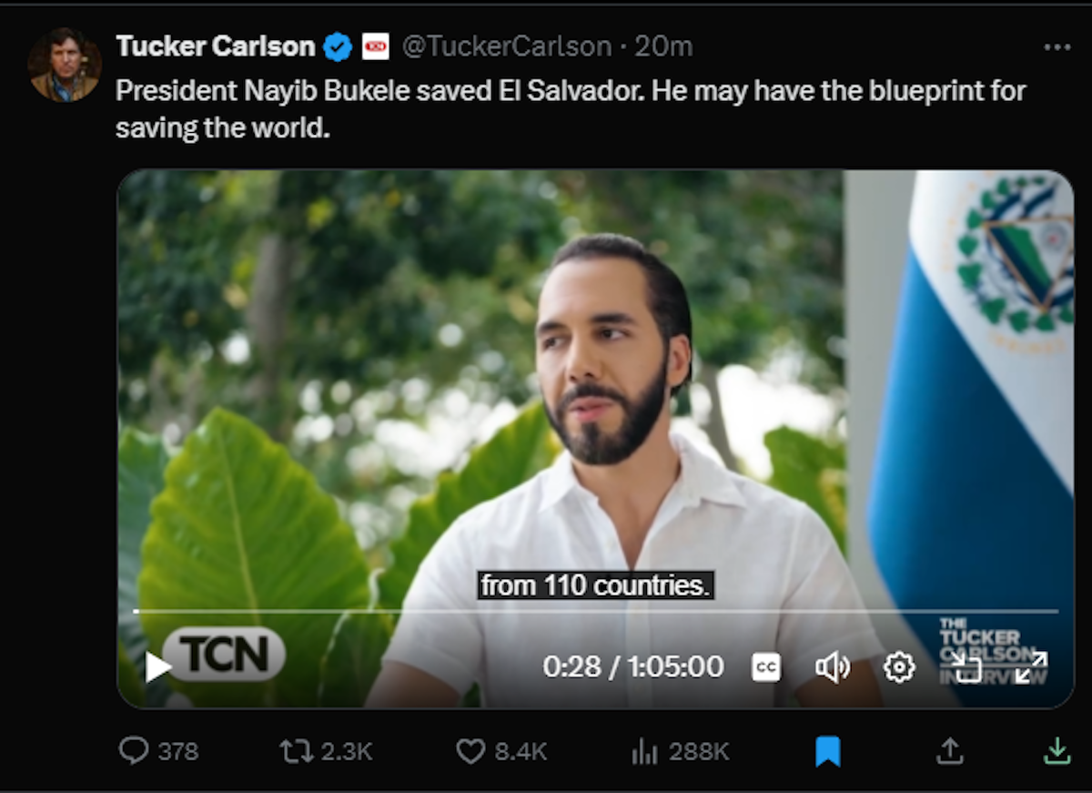Repost this Tucker Carlson post
Viewport: 1092px width, 793px height.
point(294,751)
